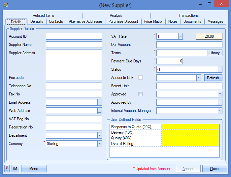Screen dimensions: 231x177
Task: Open the Status dropdown list
Action: pyautogui.click(x=220, y=69)
